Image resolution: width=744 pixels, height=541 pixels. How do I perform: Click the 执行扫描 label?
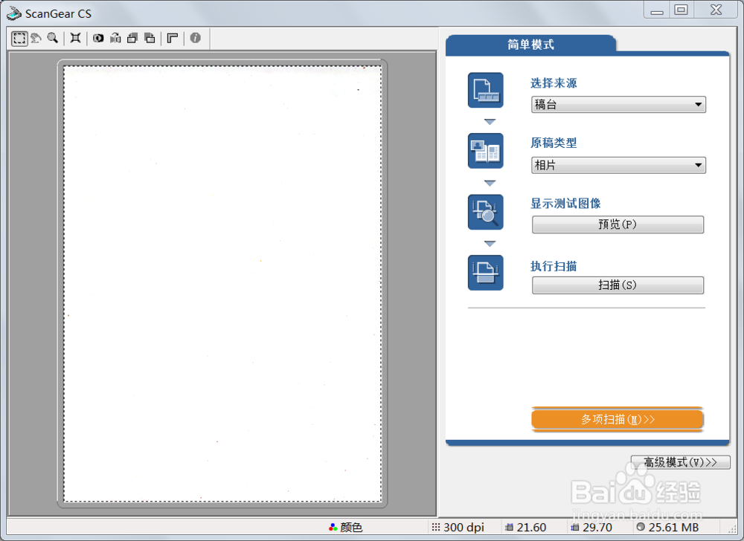554,266
